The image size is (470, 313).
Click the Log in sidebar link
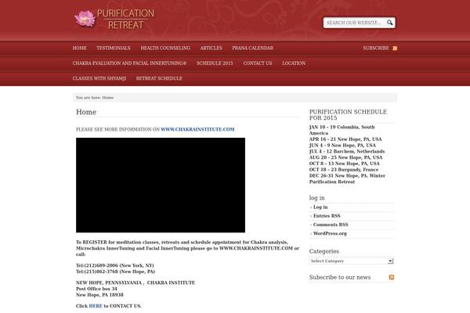pyautogui.click(x=320, y=207)
